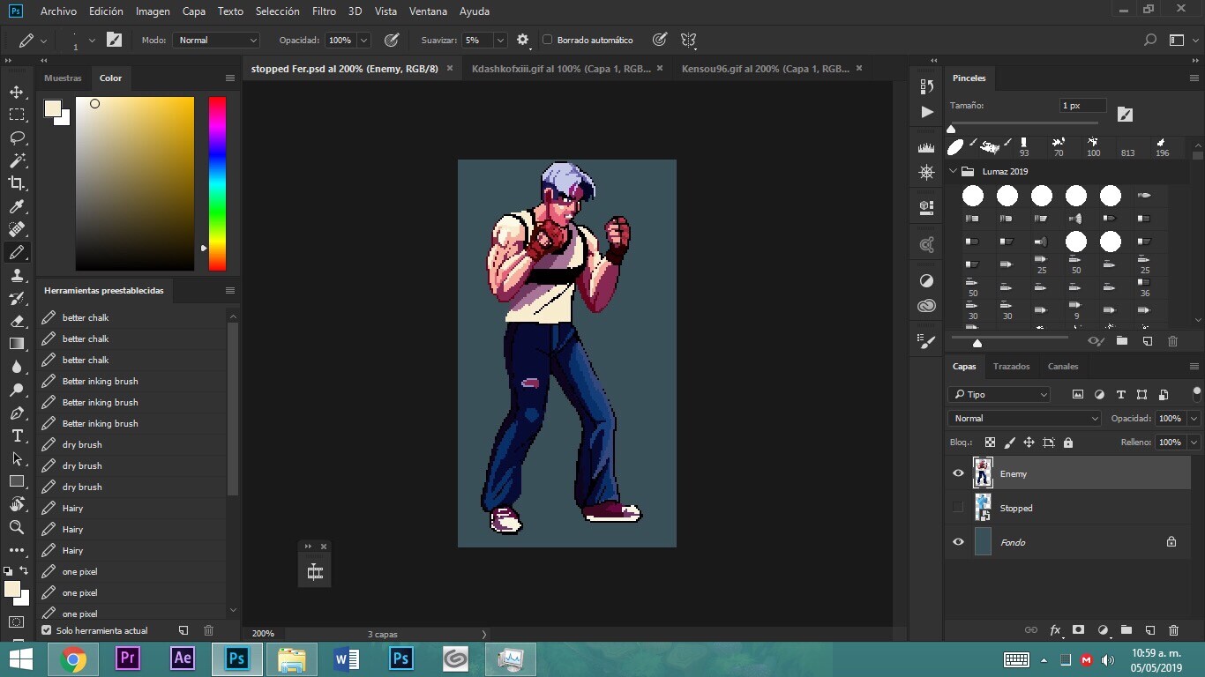Open smoothing options gear icon

tap(523, 40)
